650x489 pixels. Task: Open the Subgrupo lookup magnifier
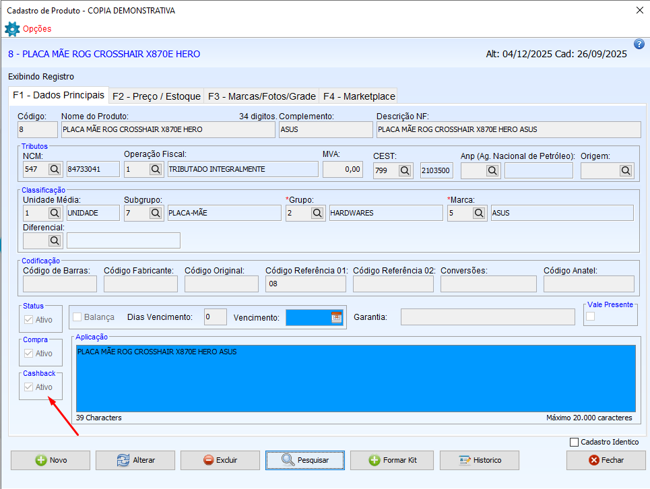[156, 213]
